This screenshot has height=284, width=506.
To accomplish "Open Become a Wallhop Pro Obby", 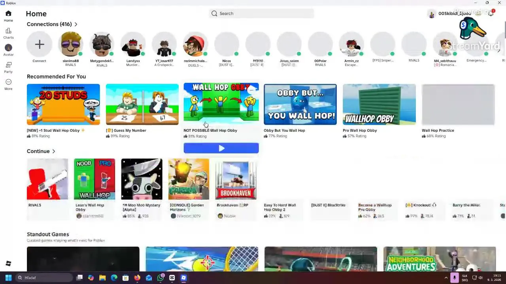I will tap(375, 207).
